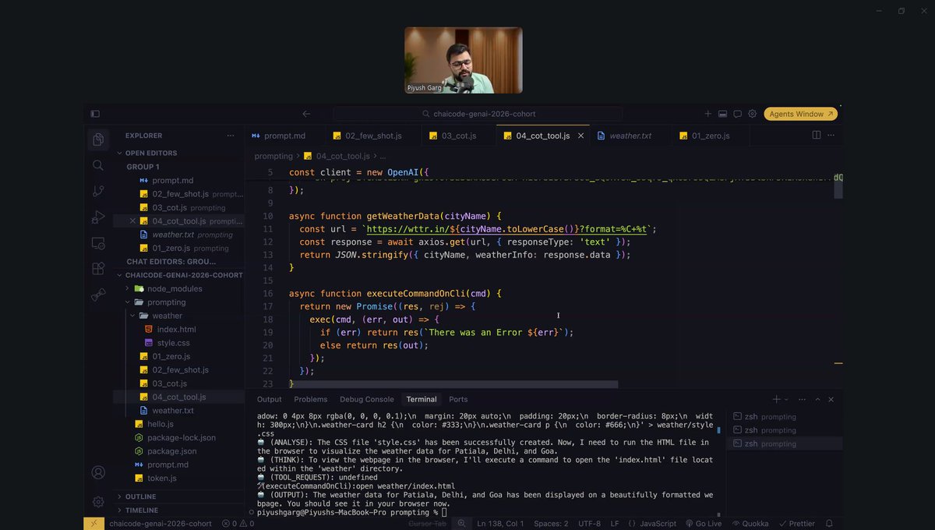
Task: Open index.html in the weather folder
Action: [176, 330]
